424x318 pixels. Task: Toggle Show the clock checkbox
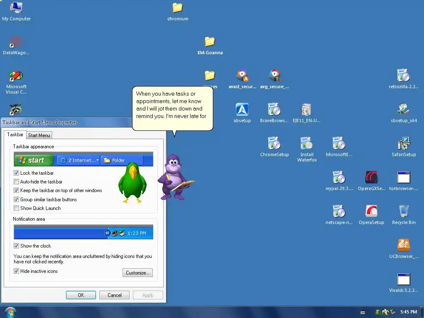coord(16,246)
